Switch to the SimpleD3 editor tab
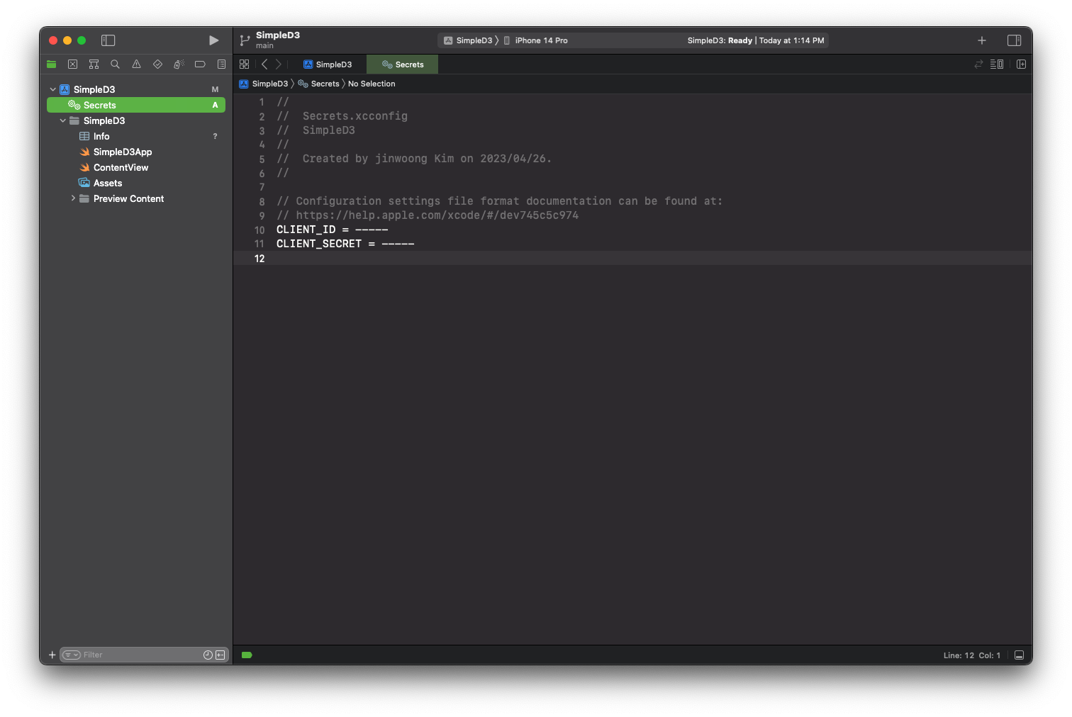 [328, 64]
